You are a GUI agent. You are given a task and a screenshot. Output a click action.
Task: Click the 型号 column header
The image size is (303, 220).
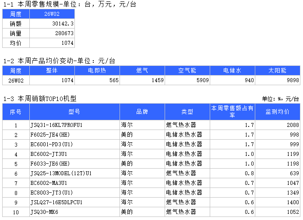click(x=74, y=112)
